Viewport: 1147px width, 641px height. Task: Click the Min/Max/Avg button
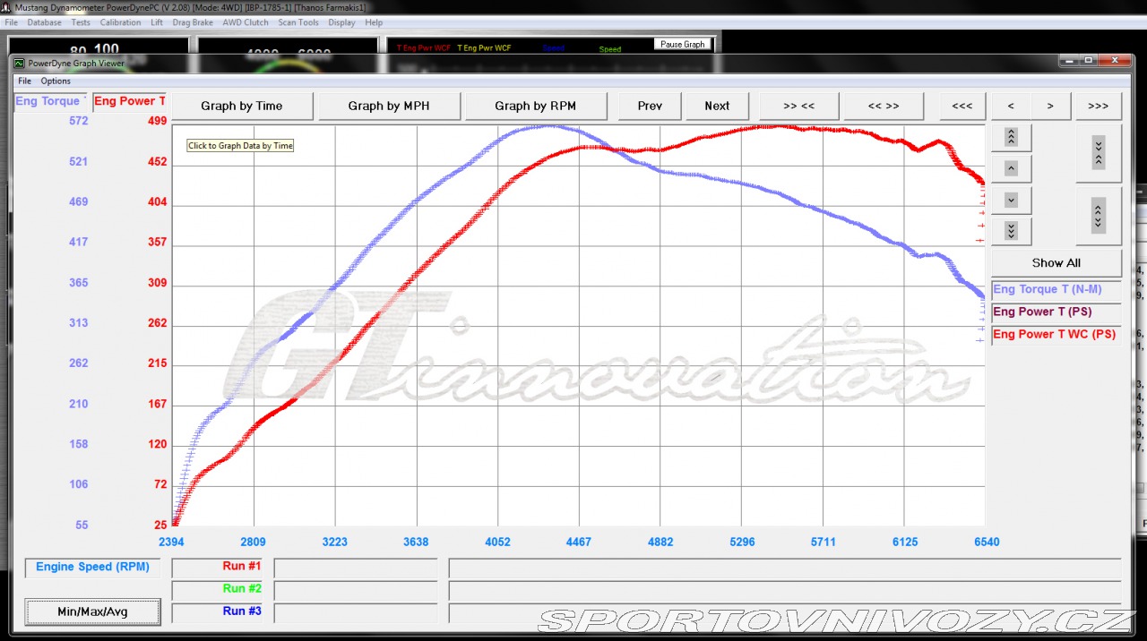(x=93, y=611)
